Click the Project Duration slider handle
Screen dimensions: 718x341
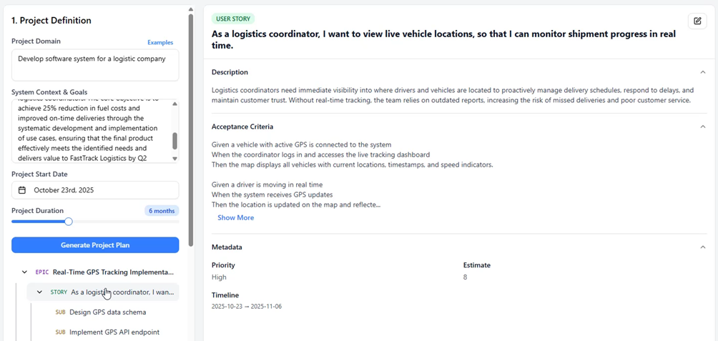pos(69,222)
